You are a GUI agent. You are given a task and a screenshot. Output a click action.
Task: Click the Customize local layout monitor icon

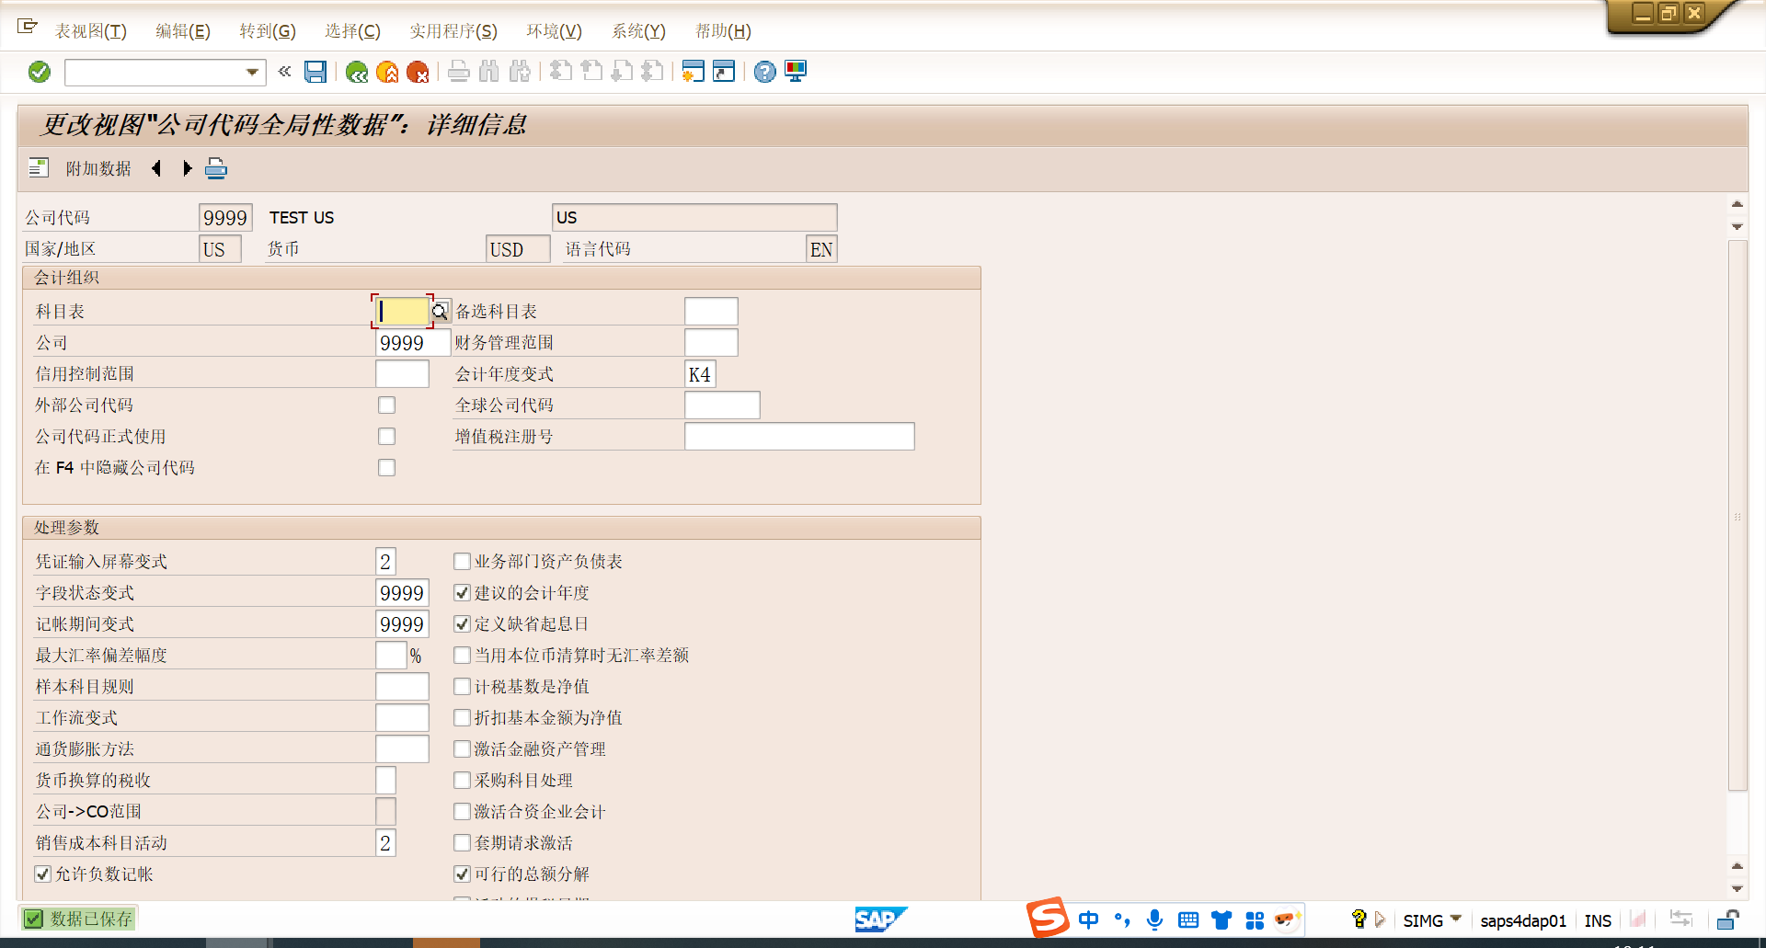coord(796,72)
